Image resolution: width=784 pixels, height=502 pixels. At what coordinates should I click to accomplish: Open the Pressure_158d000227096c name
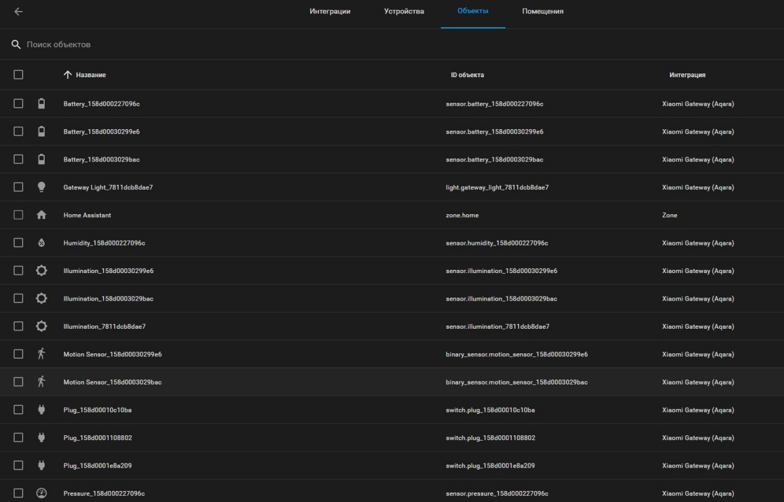[x=104, y=493]
